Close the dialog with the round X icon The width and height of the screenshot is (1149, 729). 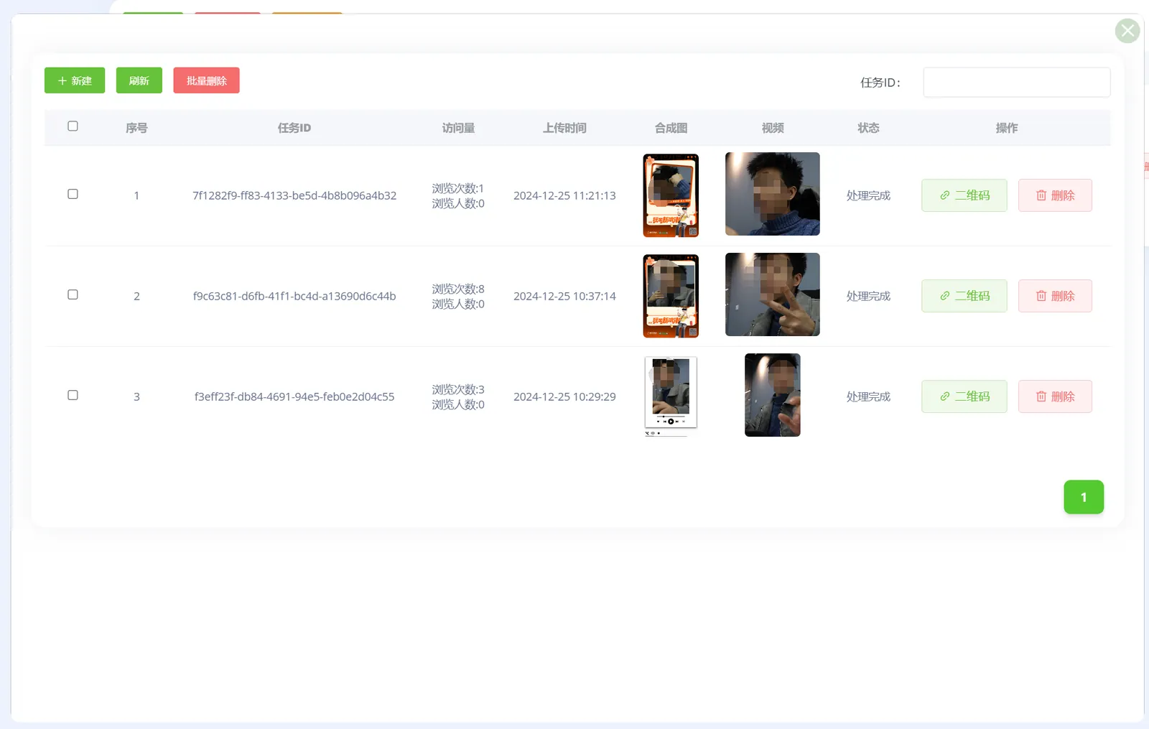[1127, 31]
